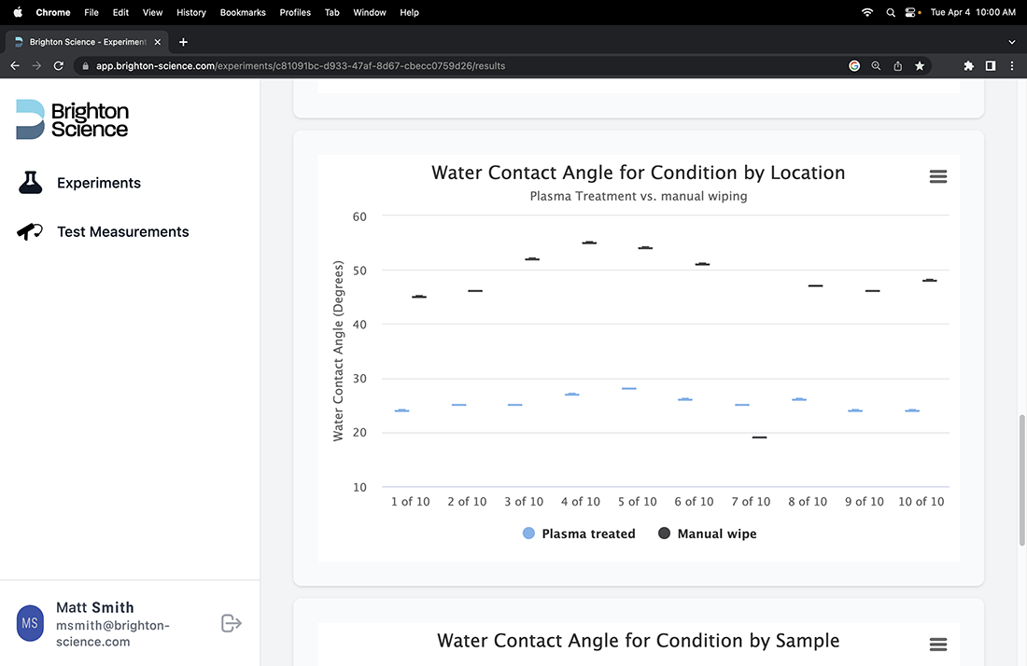This screenshot has width=1027, height=666.
Task: Click the low manual wipe point at 7 of 10
Action: pos(759,437)
